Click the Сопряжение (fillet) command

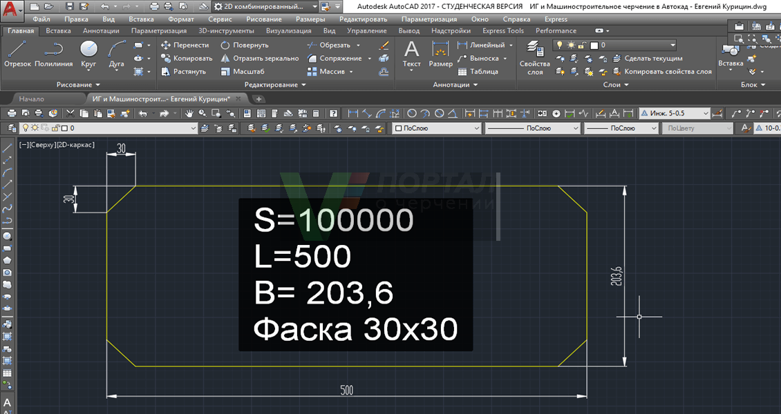(335, 58)
